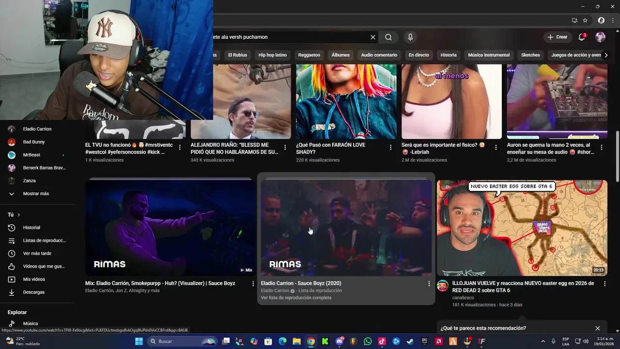Open File Explorer from the taskbar
Viewport: 620px width, 349px height.
point(296,341)
